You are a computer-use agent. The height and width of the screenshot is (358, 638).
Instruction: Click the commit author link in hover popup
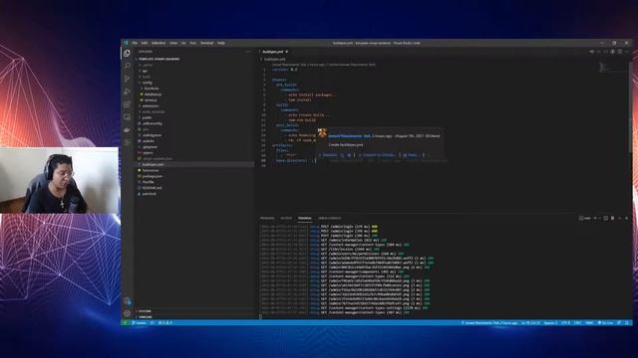(350, 136)
